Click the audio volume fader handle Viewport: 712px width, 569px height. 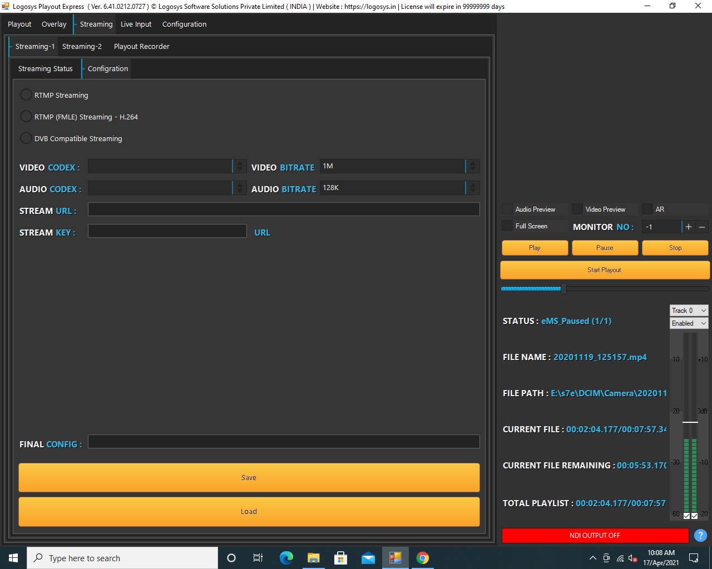[690, 422]
